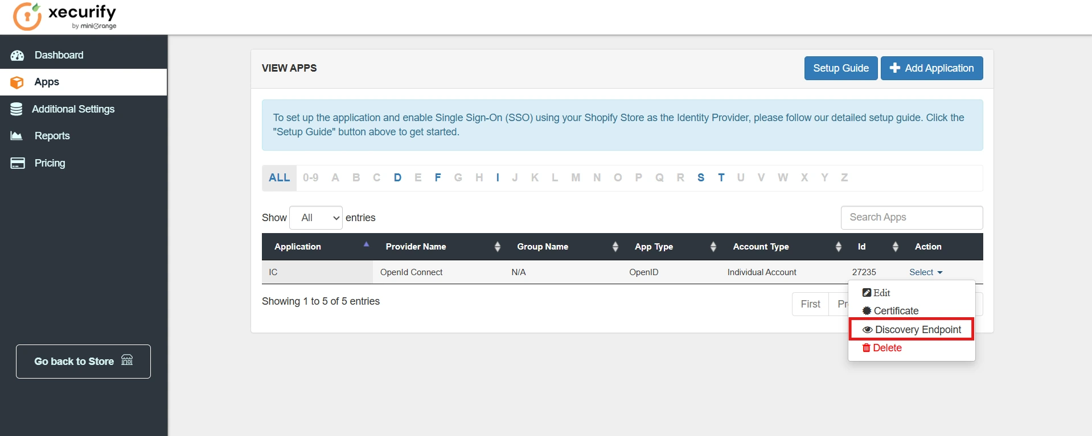Filter apps by letter Z
The image size is (1092, 436).
pyautogui.click(x=844, y=178)
